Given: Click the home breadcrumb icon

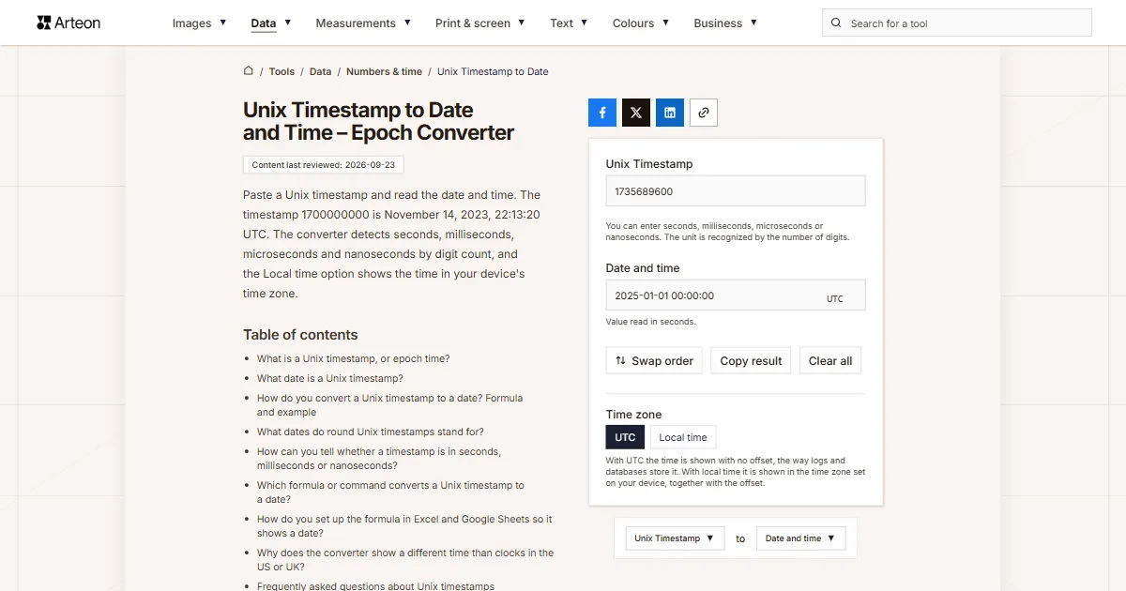Looking at the screenshot, I should pos(249,70).
